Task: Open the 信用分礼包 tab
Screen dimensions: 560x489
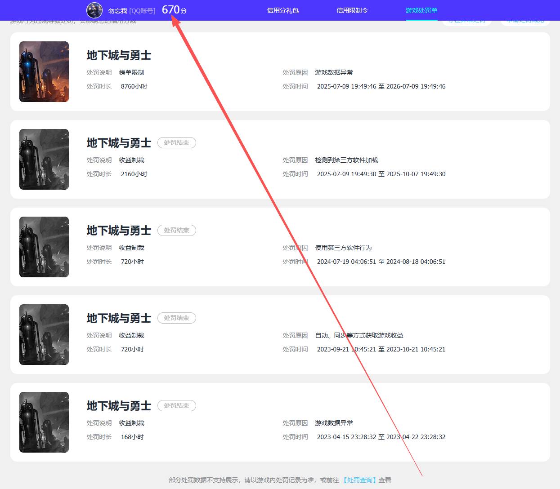Action: pos(283,10)
